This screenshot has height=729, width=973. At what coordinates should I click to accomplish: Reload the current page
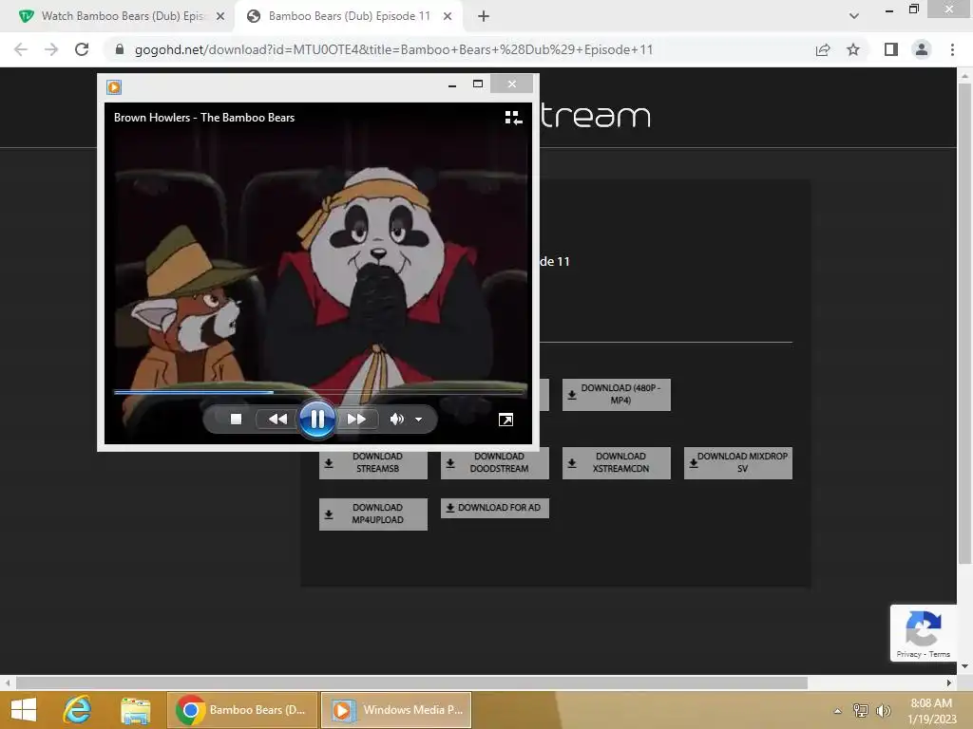(x=82, y=49)
